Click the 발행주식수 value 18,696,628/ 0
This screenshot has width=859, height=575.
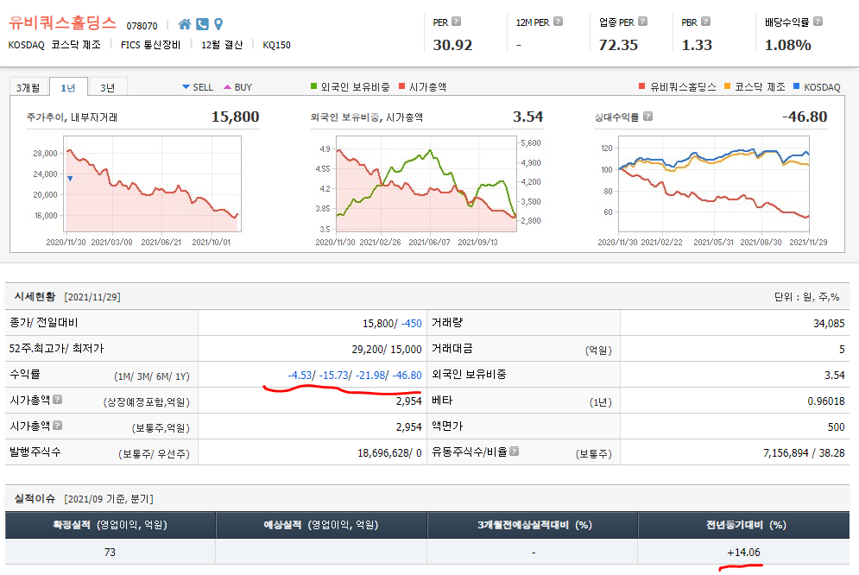click(389, 453)
